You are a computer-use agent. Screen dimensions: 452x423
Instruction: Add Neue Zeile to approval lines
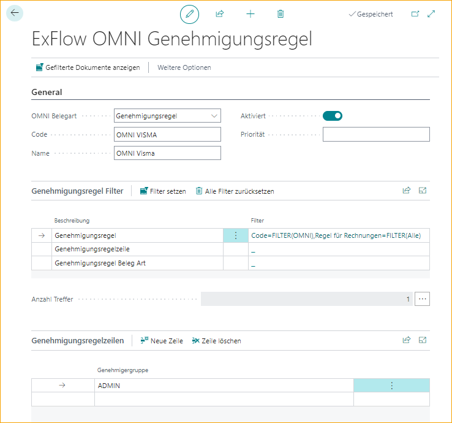pos(162,341)
